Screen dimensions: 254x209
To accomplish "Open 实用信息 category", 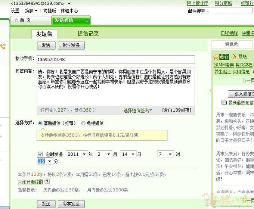I will pyautogui.click(x=241, y=72).
